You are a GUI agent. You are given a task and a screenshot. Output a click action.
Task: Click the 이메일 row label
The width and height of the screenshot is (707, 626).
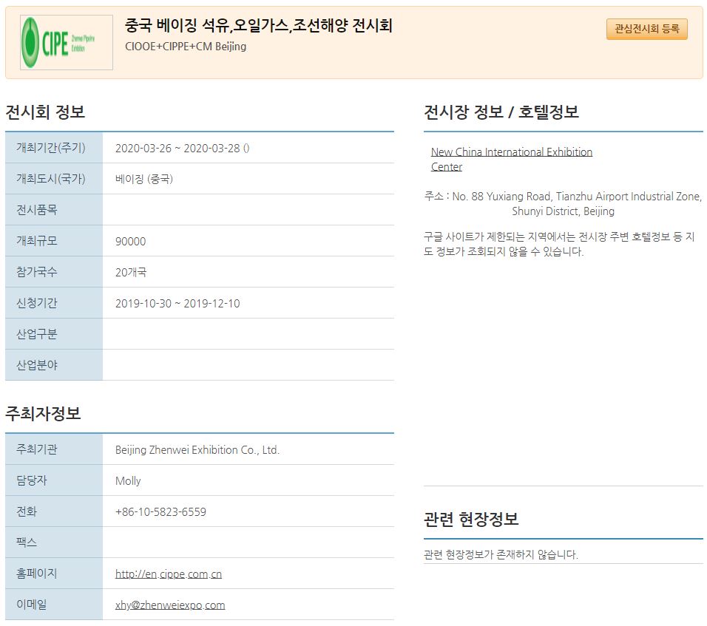32,605
